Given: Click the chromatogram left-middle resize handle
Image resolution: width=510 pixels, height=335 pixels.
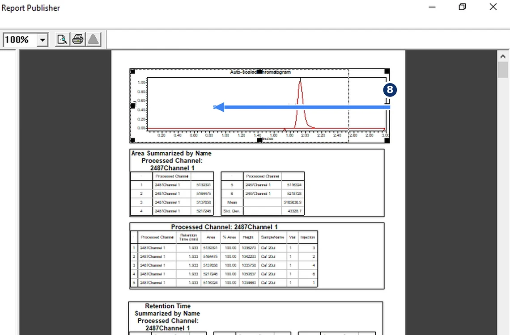Looking at the screenshot, I should click(132, 106).
